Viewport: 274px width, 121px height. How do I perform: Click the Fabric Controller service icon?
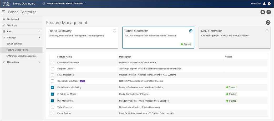[44, 4]
